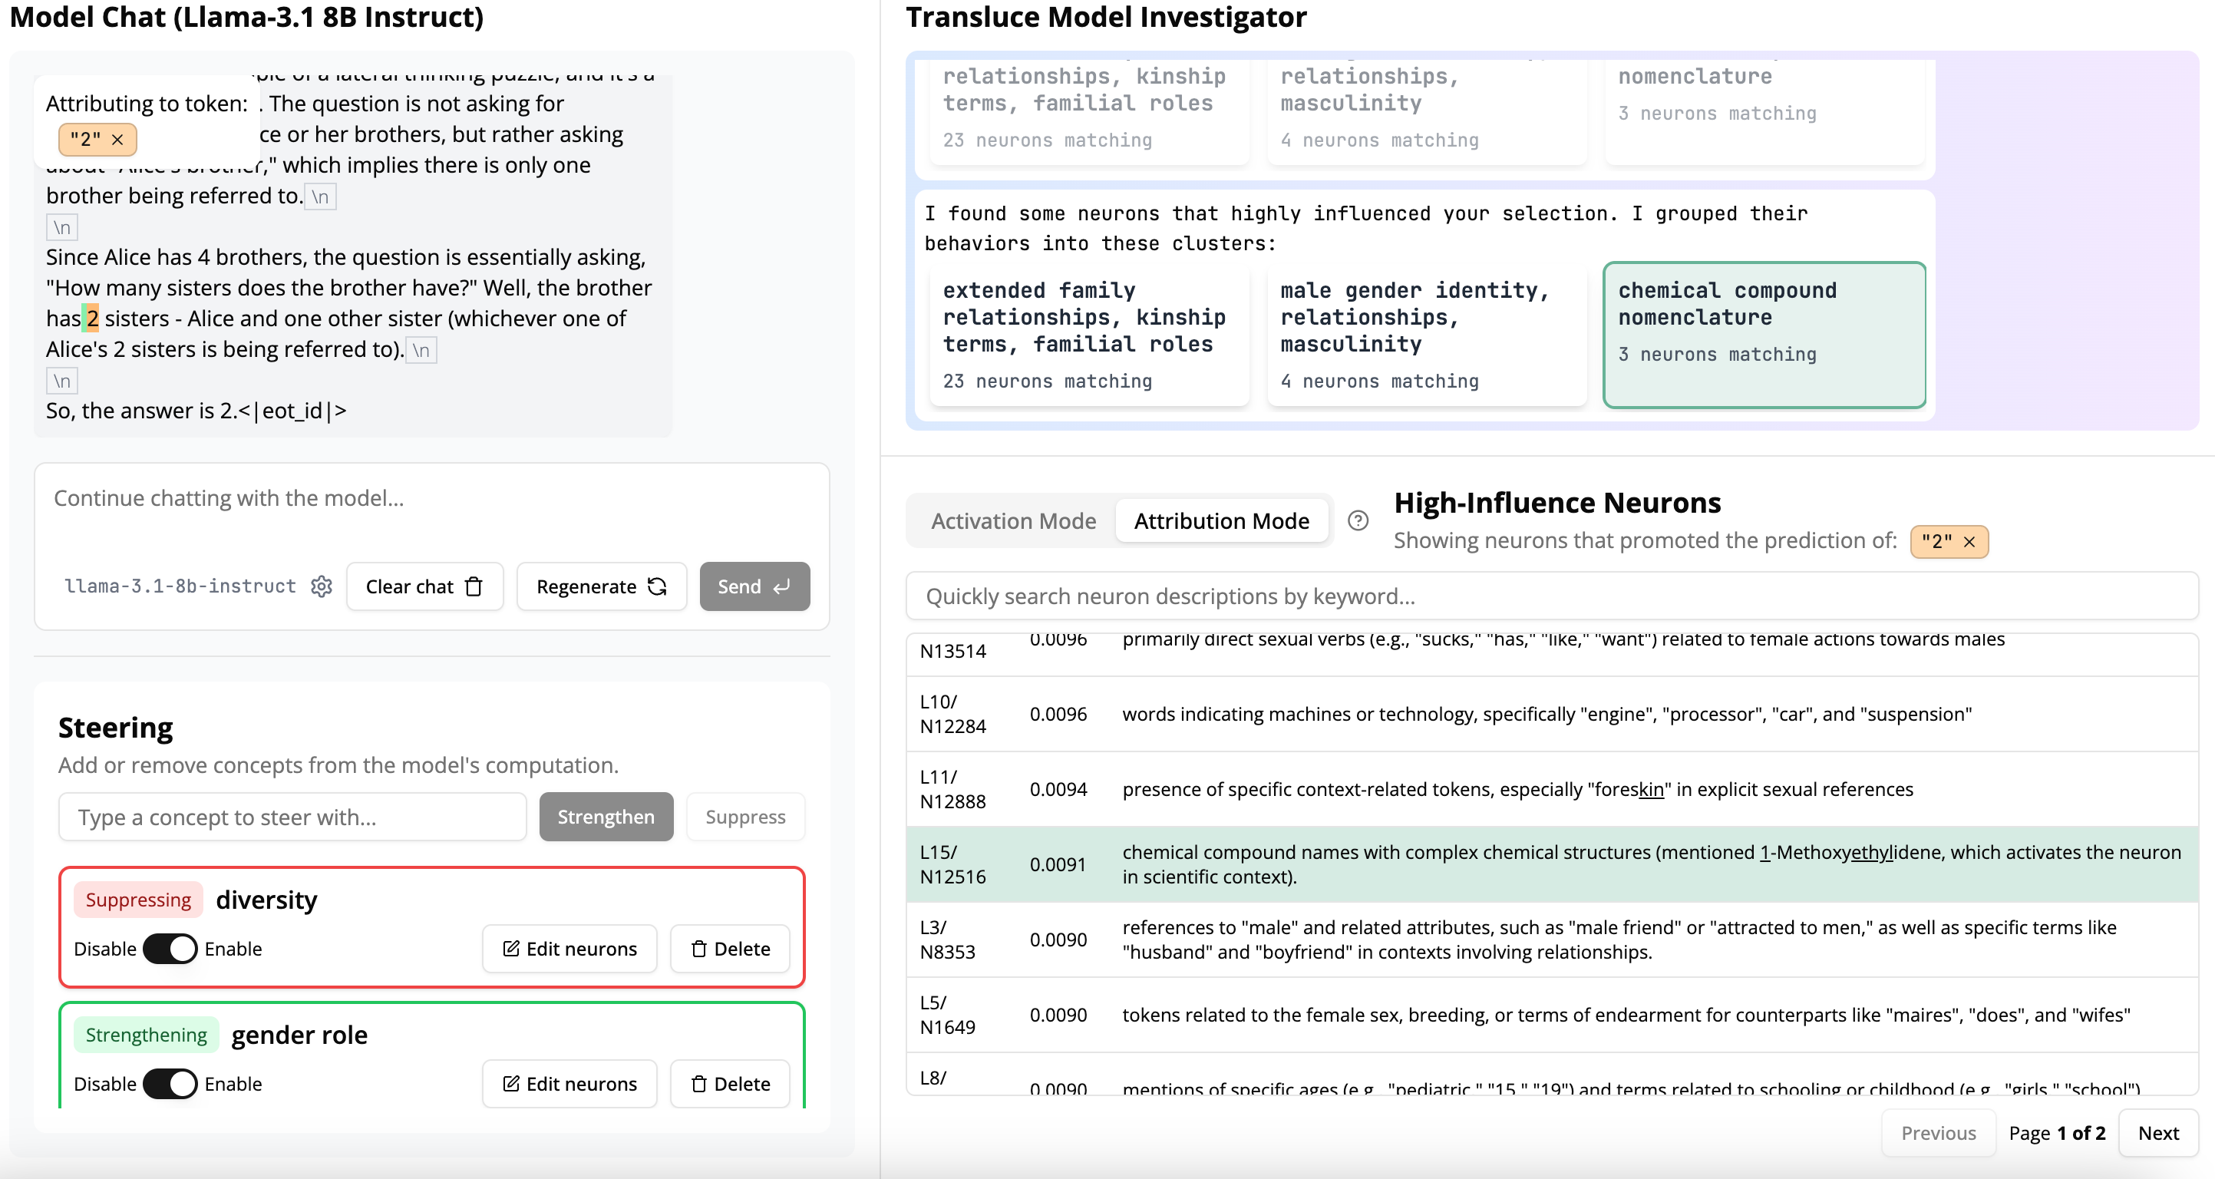2215x1179 pixels.
Task: Regenerate the model response
Action: (x=601, y=586)
